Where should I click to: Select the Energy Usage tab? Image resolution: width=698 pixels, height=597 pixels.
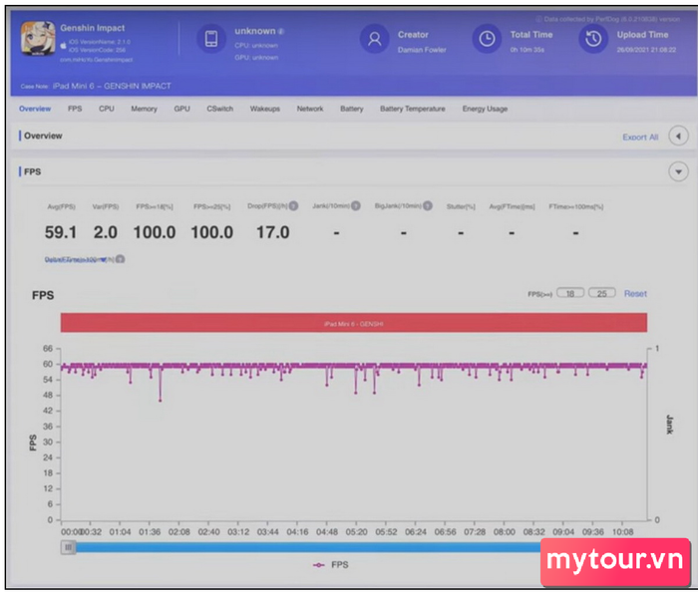(x=485, y=109)
